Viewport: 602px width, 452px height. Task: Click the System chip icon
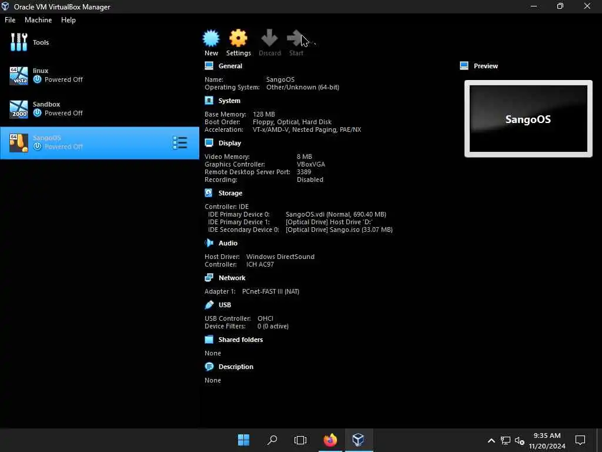[209, 100]
